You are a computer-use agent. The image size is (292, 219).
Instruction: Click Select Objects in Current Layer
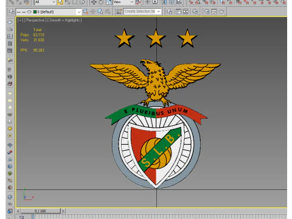coord(100,12)
